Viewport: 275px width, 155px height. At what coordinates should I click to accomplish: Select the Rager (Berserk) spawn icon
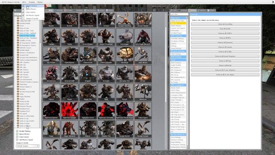click(x=70, y=129)
